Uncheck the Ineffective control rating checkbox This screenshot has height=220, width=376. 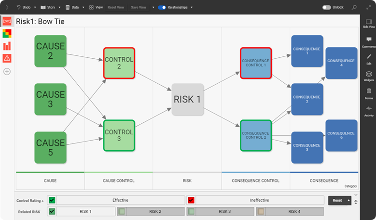coord(191,200)
